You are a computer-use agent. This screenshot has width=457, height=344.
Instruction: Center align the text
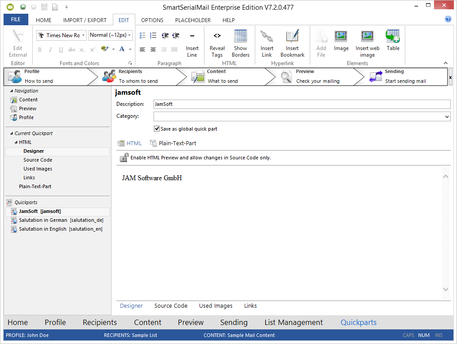(x=153, y=50)
